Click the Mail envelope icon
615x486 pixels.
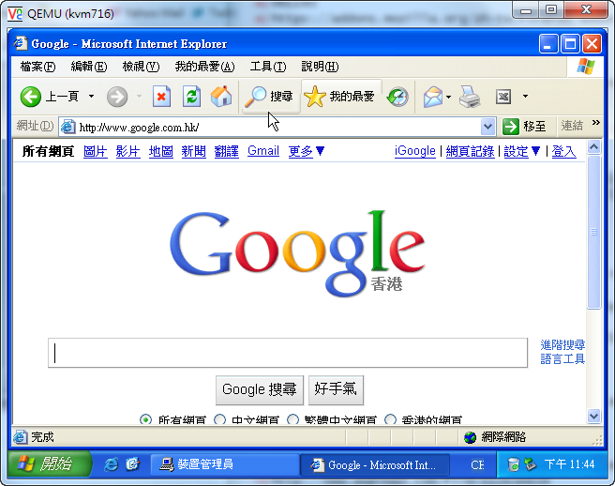point(433,97)
